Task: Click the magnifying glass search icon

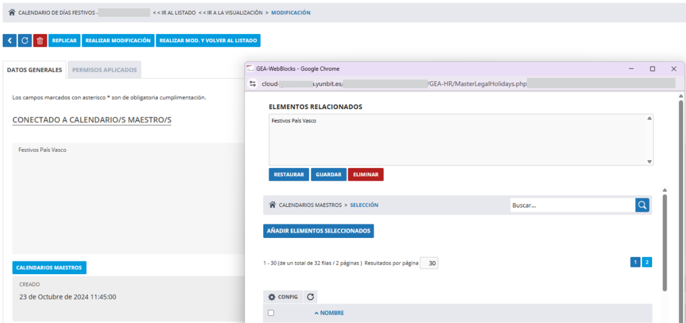Action: [x=642, y=205]
